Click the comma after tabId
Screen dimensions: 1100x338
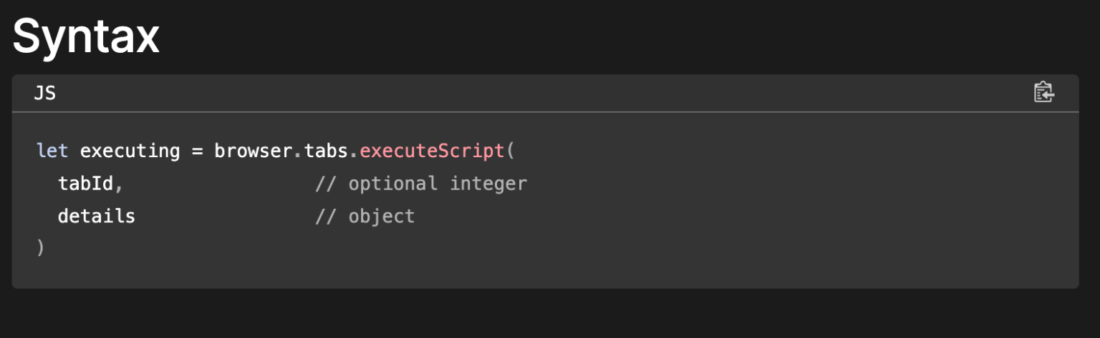119,186
